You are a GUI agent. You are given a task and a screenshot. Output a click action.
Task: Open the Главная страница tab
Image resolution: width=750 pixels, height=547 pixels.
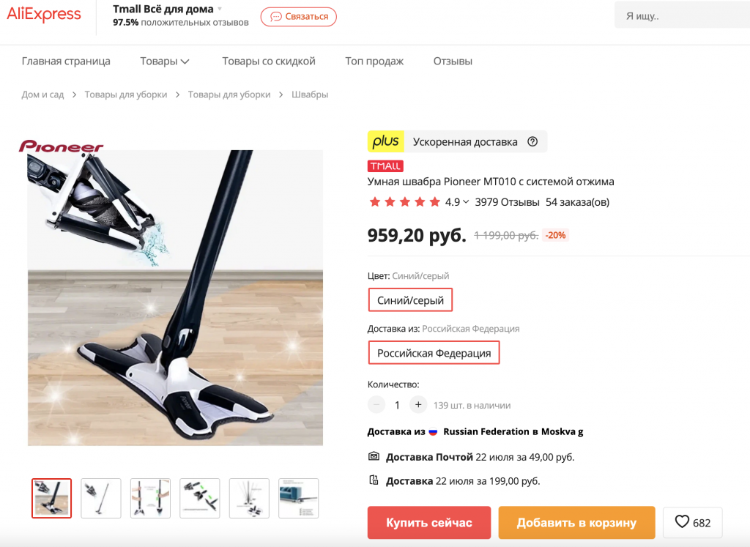(x=66, y=62)
